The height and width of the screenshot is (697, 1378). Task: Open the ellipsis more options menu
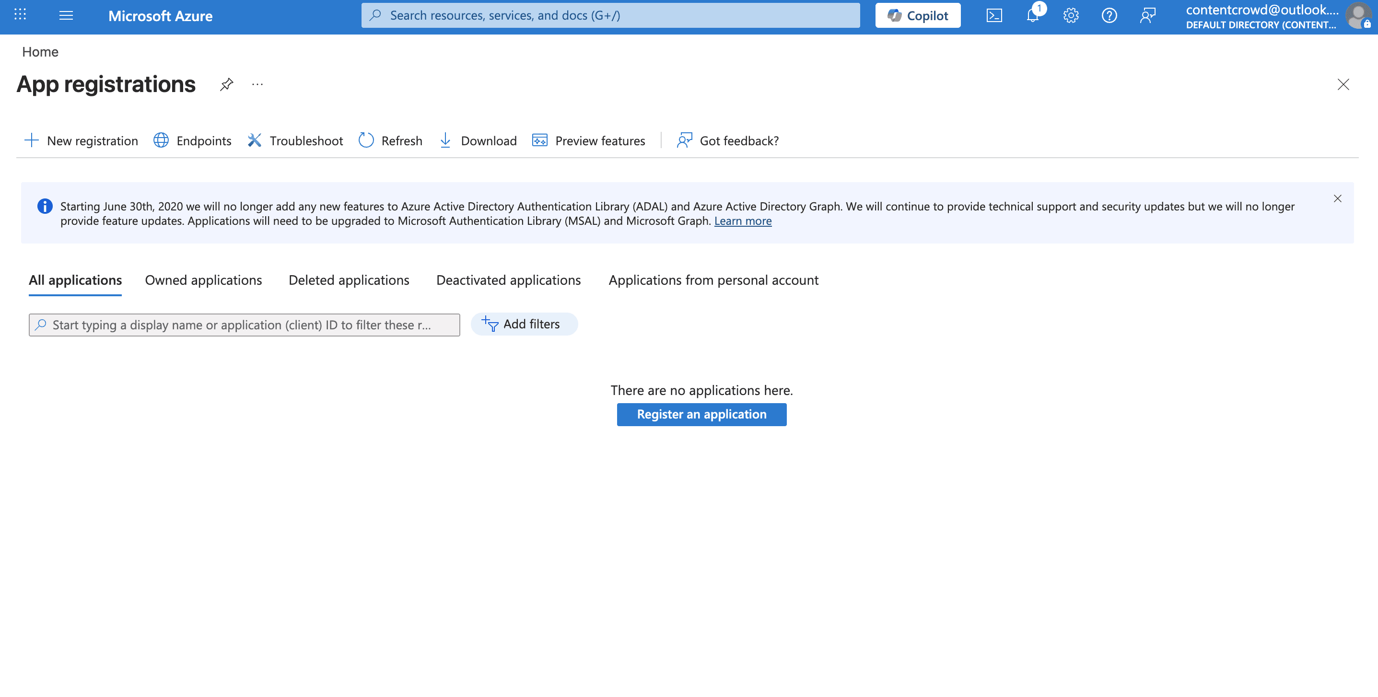coord(257,84)
